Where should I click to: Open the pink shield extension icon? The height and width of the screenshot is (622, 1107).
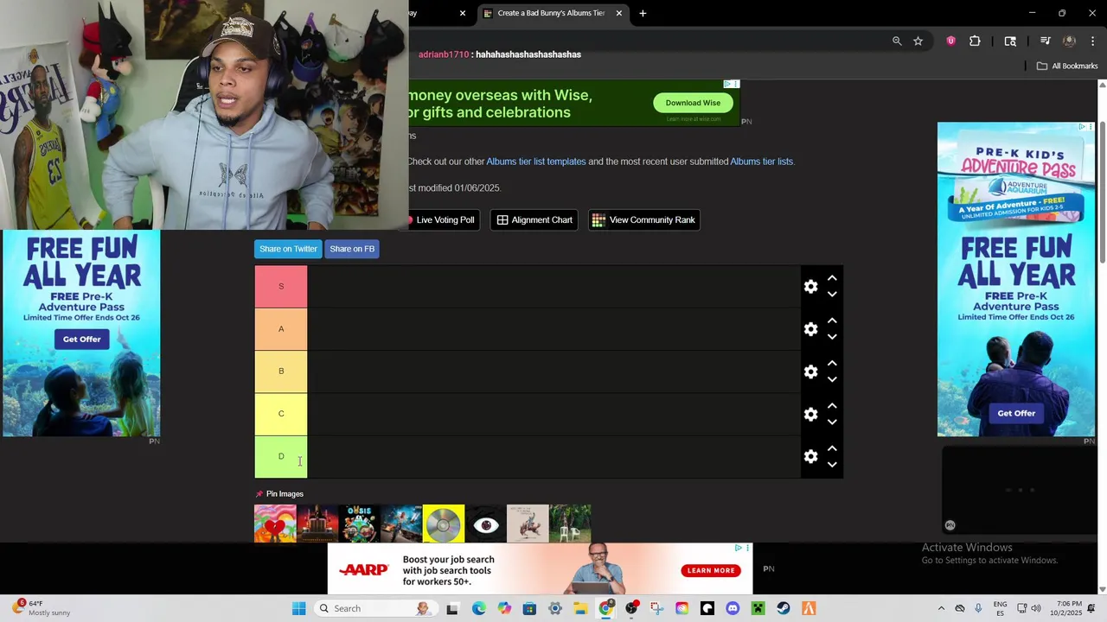point(950,41)
